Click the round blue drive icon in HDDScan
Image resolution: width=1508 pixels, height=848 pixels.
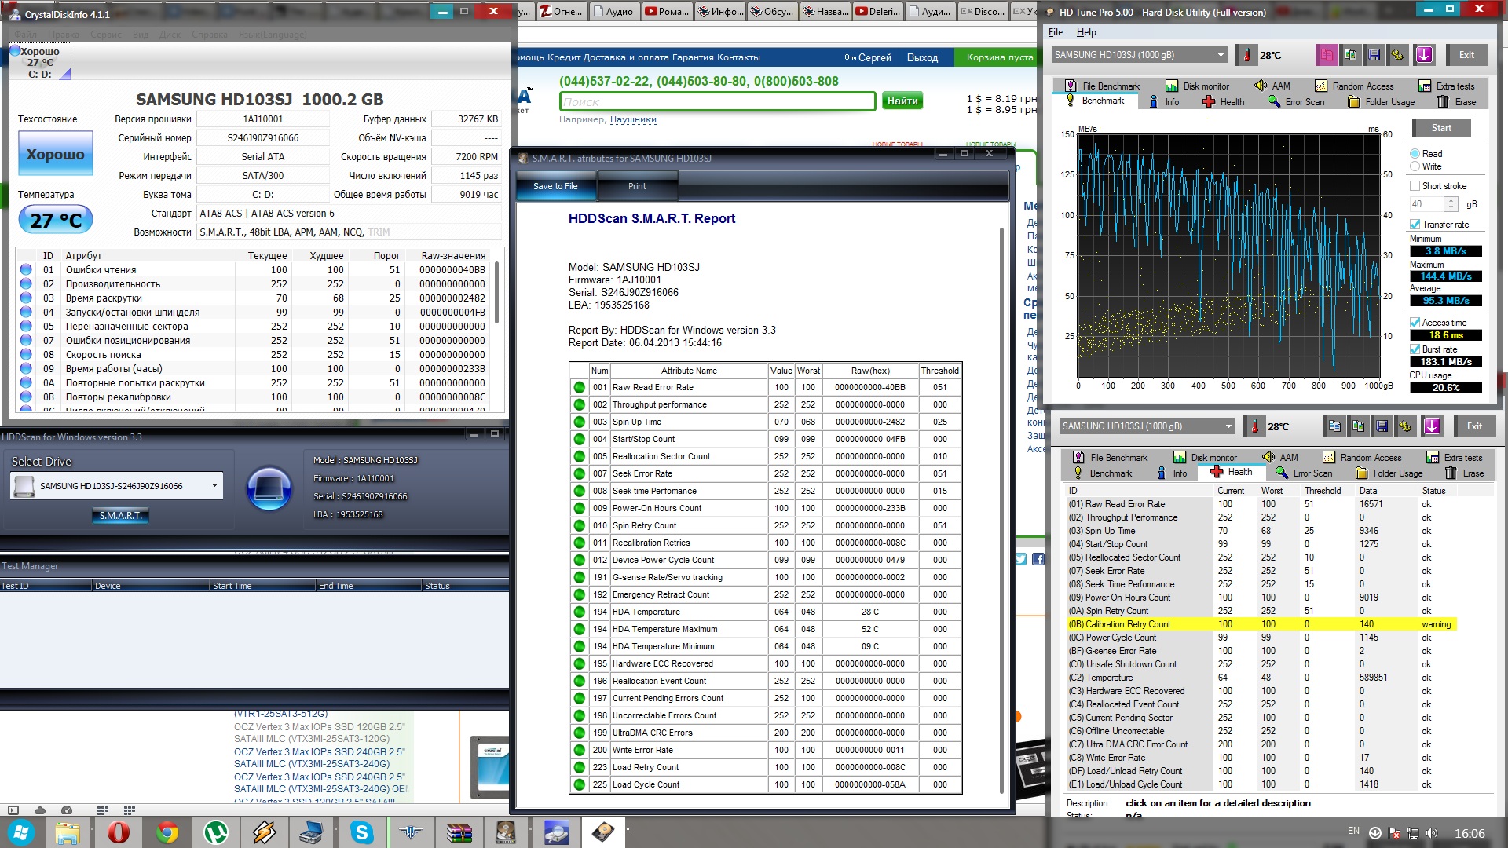pyautogui.click(x=269, y=488)
